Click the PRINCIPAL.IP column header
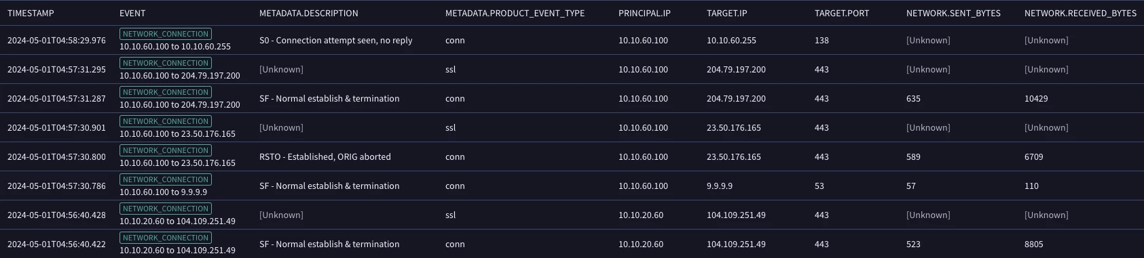This screenshot has height=258, width=1144. 642,13
